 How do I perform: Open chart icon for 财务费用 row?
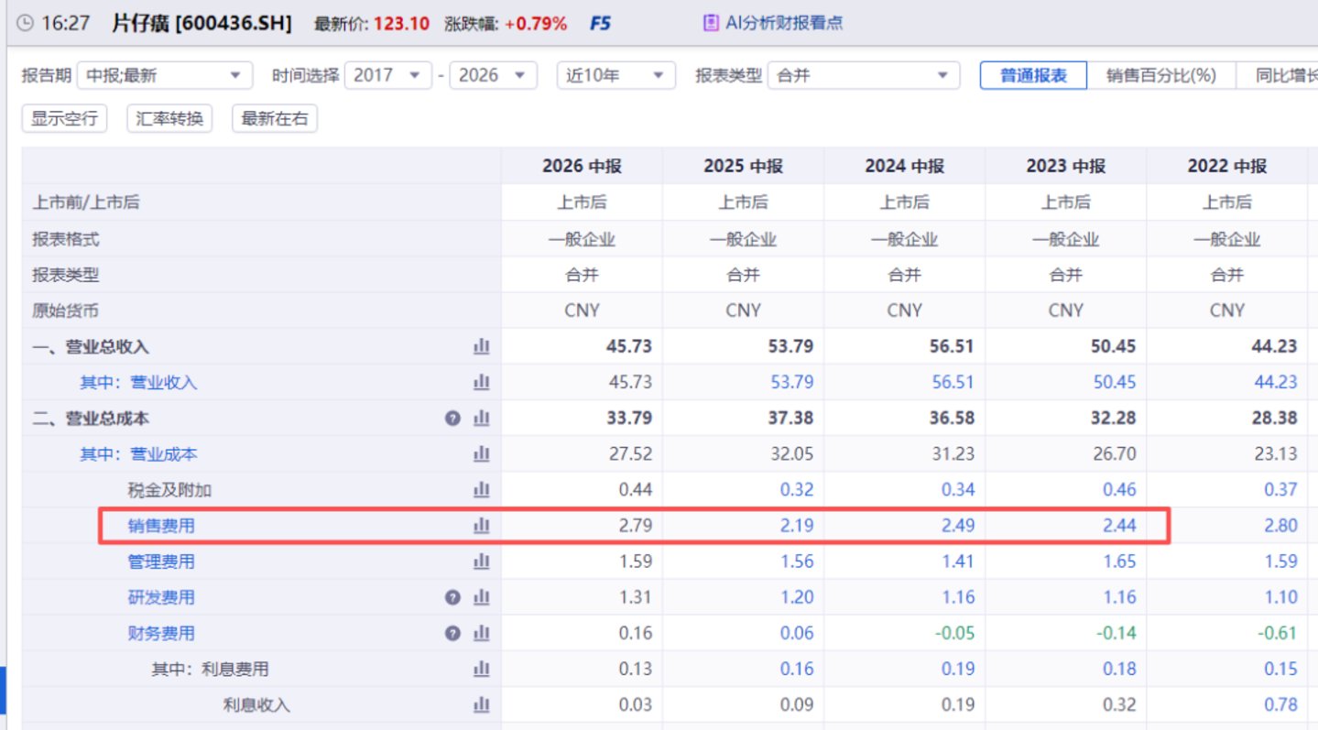[482, 633]
